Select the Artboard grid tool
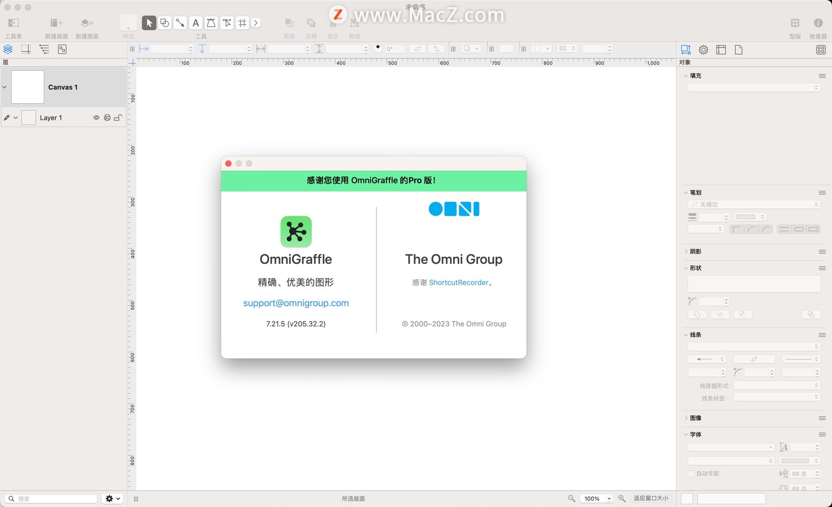 pos(242,23)
